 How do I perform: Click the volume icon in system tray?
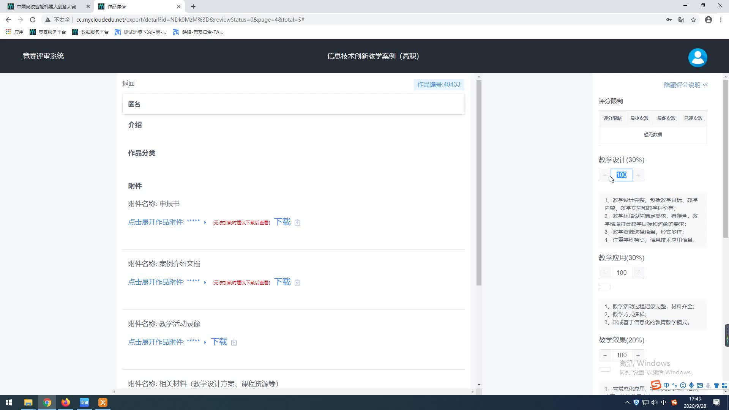click(x=654, y=402)
